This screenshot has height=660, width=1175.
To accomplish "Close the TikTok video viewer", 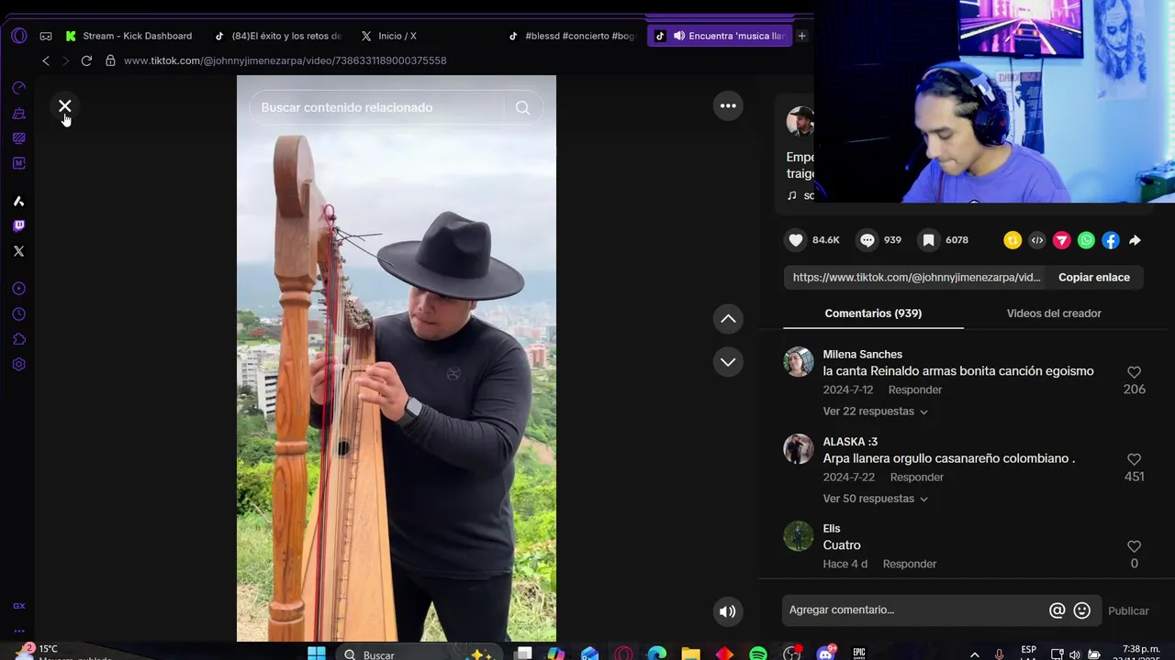I will tap(65, 106).
